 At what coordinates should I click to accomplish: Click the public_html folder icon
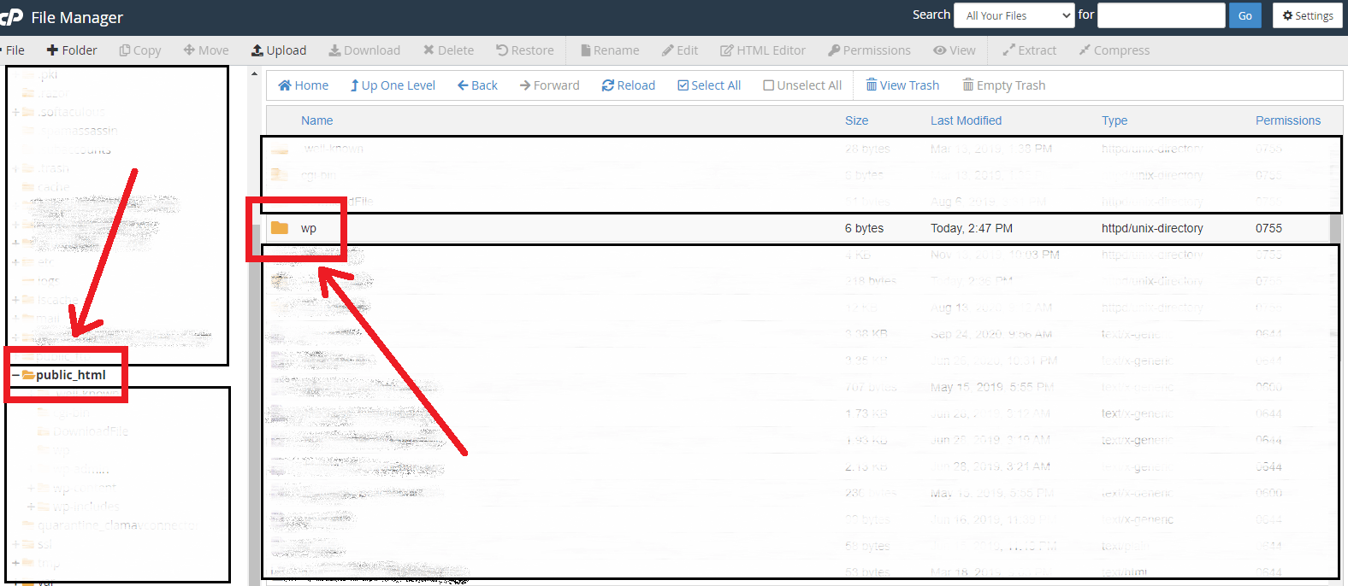pyautogui.click(x=28, y=375)
